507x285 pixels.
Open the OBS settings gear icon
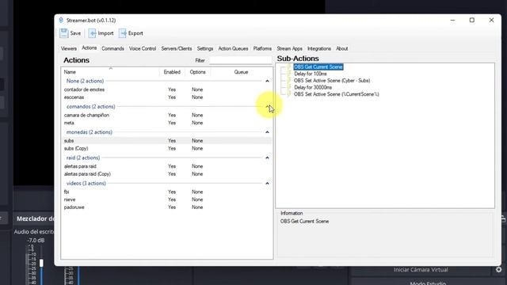[499, 269]
